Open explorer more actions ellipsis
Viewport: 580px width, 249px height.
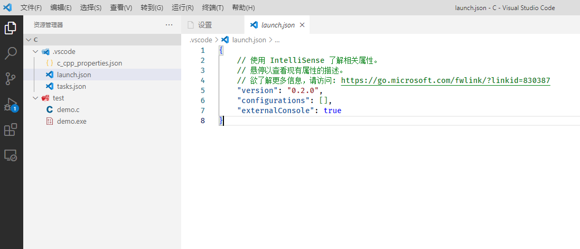[x=169, y=25]
